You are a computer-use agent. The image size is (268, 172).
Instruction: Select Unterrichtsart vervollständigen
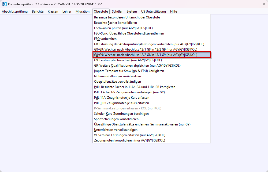pyautogui.click(x=152, y=130)
